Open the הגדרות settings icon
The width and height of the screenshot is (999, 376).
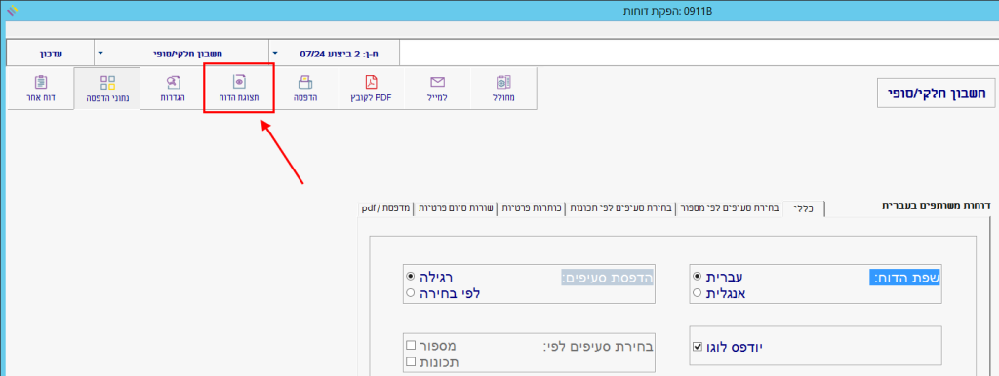point(174,82)
